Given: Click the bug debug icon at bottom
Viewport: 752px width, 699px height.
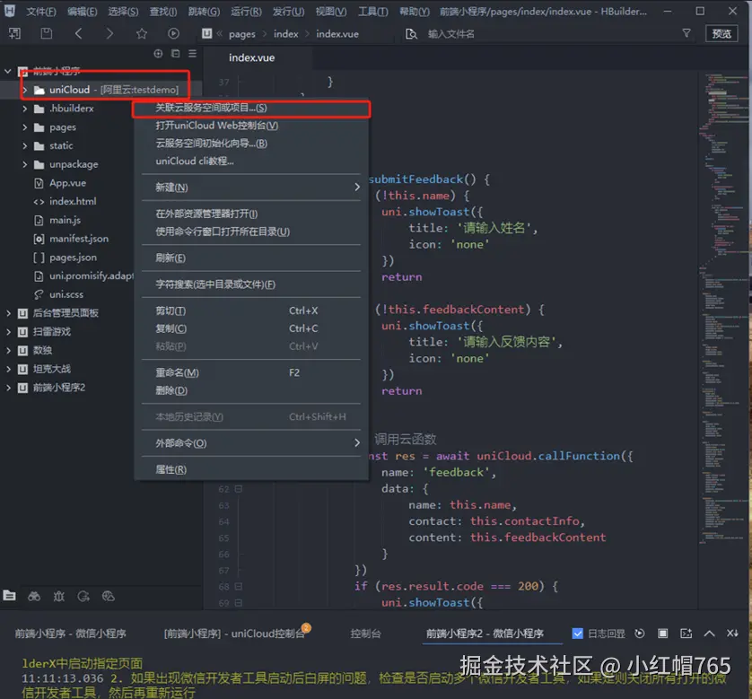Looking at the screenshot, I should (58, 596).
